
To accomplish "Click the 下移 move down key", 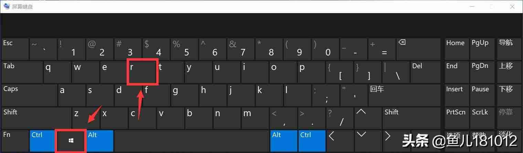I will 509,95.
